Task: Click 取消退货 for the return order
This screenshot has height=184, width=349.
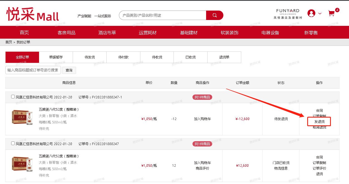Action: [319, 127]
